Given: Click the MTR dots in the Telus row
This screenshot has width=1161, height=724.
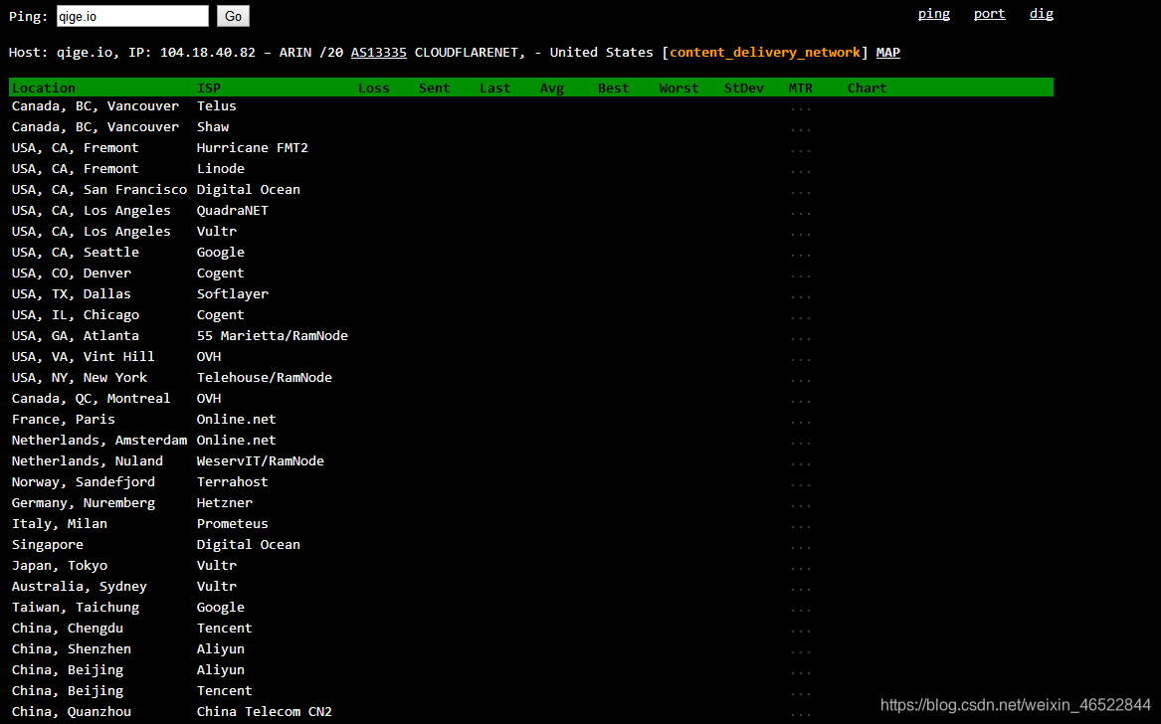Looking at the screenshot, I should coord(801,108).
